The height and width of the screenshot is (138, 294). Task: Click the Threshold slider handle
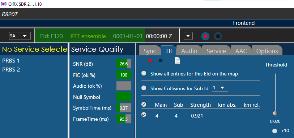click(275, 113)
